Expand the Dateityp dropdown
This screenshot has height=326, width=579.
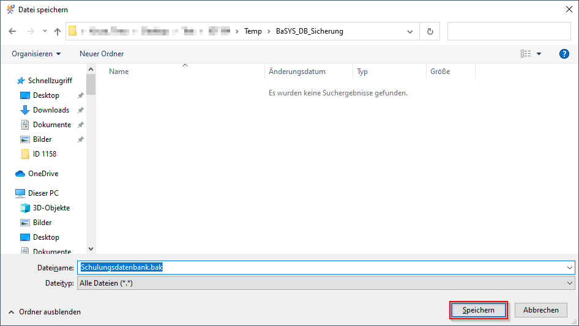click(x=570, y=283)
